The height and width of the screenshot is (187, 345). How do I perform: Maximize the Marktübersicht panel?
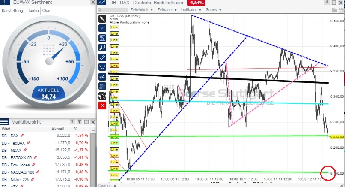(x=86, y=122)
